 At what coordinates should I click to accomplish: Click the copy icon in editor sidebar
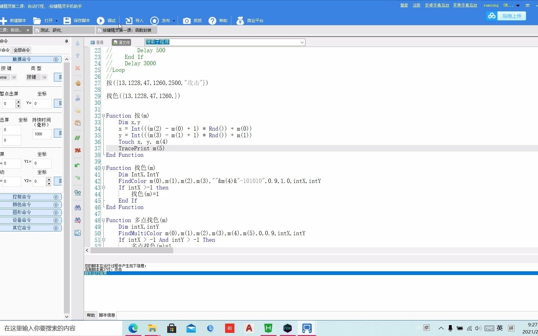click(x=78, y=110)
